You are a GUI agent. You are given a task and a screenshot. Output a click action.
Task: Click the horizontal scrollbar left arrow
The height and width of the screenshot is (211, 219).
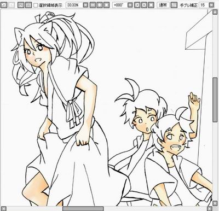click(4, 209)
